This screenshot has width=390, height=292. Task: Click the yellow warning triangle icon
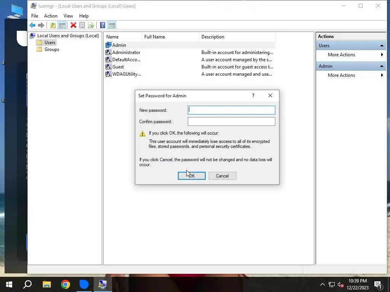142,133
